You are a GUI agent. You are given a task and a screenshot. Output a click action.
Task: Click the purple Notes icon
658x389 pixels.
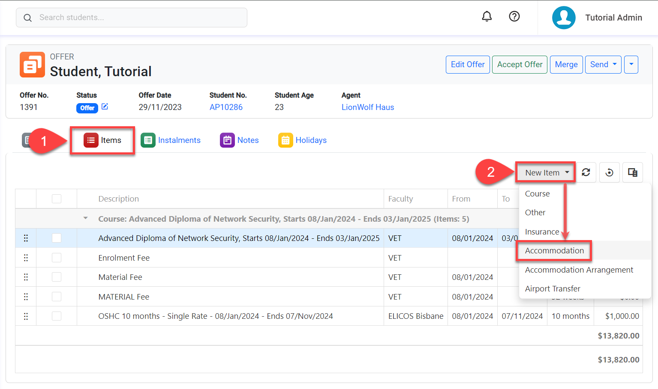(227, 140)
